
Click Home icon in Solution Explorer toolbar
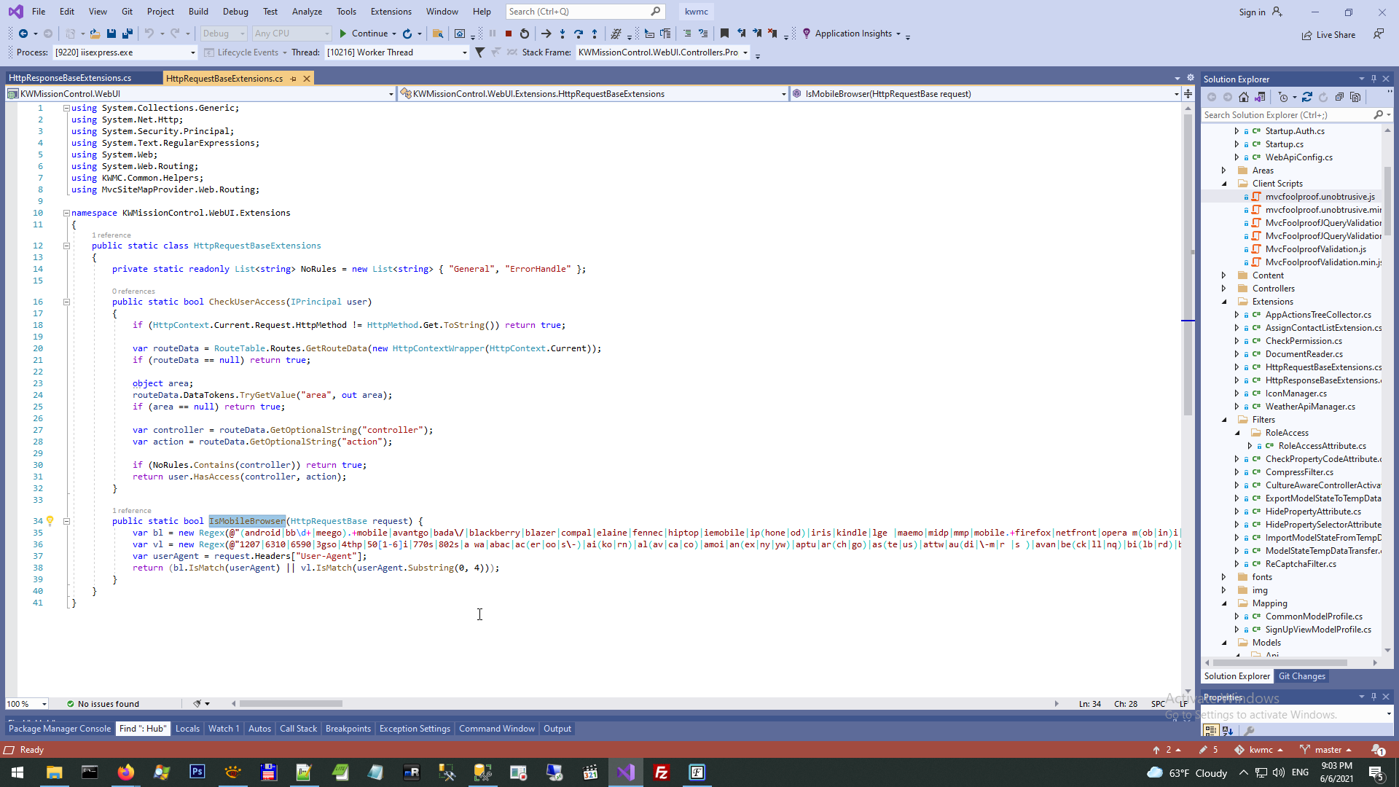tap(1244, 97)
